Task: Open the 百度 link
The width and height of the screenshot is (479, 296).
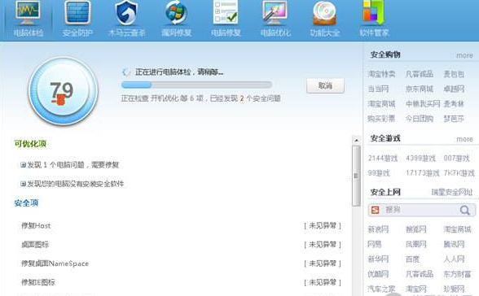Action: click(412, 259)
